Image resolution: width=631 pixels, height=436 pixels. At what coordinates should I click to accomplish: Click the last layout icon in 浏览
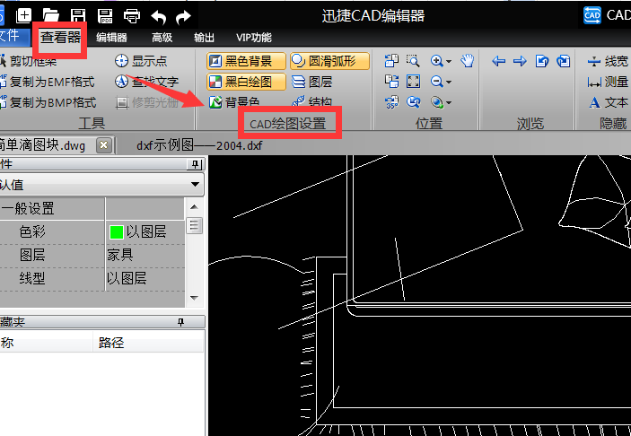click(x=564, y=61)
